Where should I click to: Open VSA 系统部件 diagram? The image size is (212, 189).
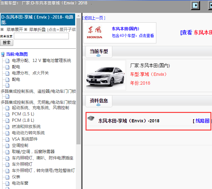[25, 139]
